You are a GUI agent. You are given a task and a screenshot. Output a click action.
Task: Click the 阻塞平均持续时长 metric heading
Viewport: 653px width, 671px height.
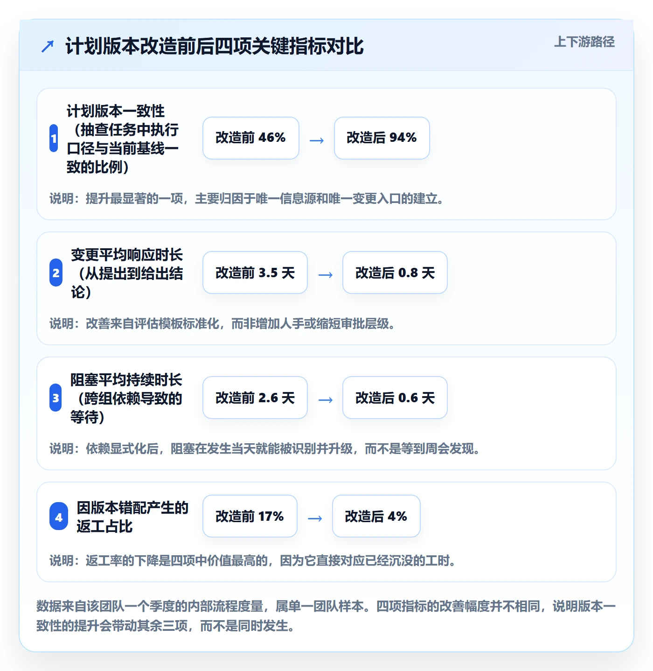click(x=127, y=398)
